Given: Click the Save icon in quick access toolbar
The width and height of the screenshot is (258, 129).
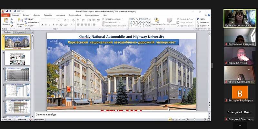Looking at the screenshot, I should coord(7,11).
